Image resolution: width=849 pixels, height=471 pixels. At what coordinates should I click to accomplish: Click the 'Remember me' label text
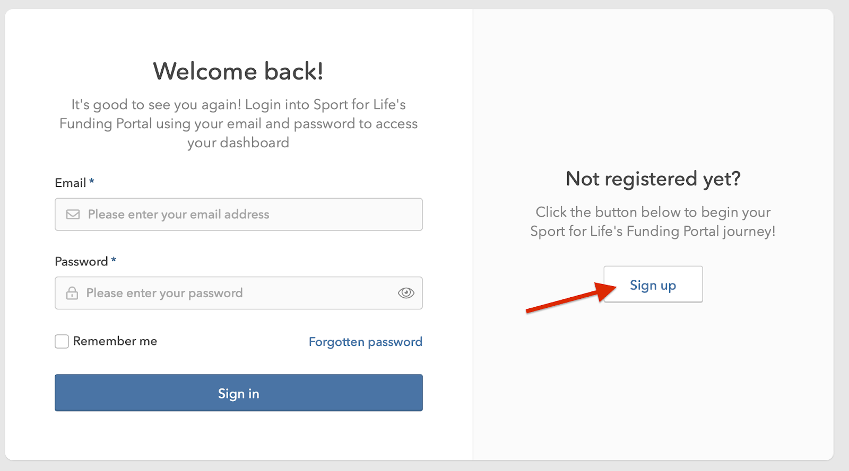point(115,341)
